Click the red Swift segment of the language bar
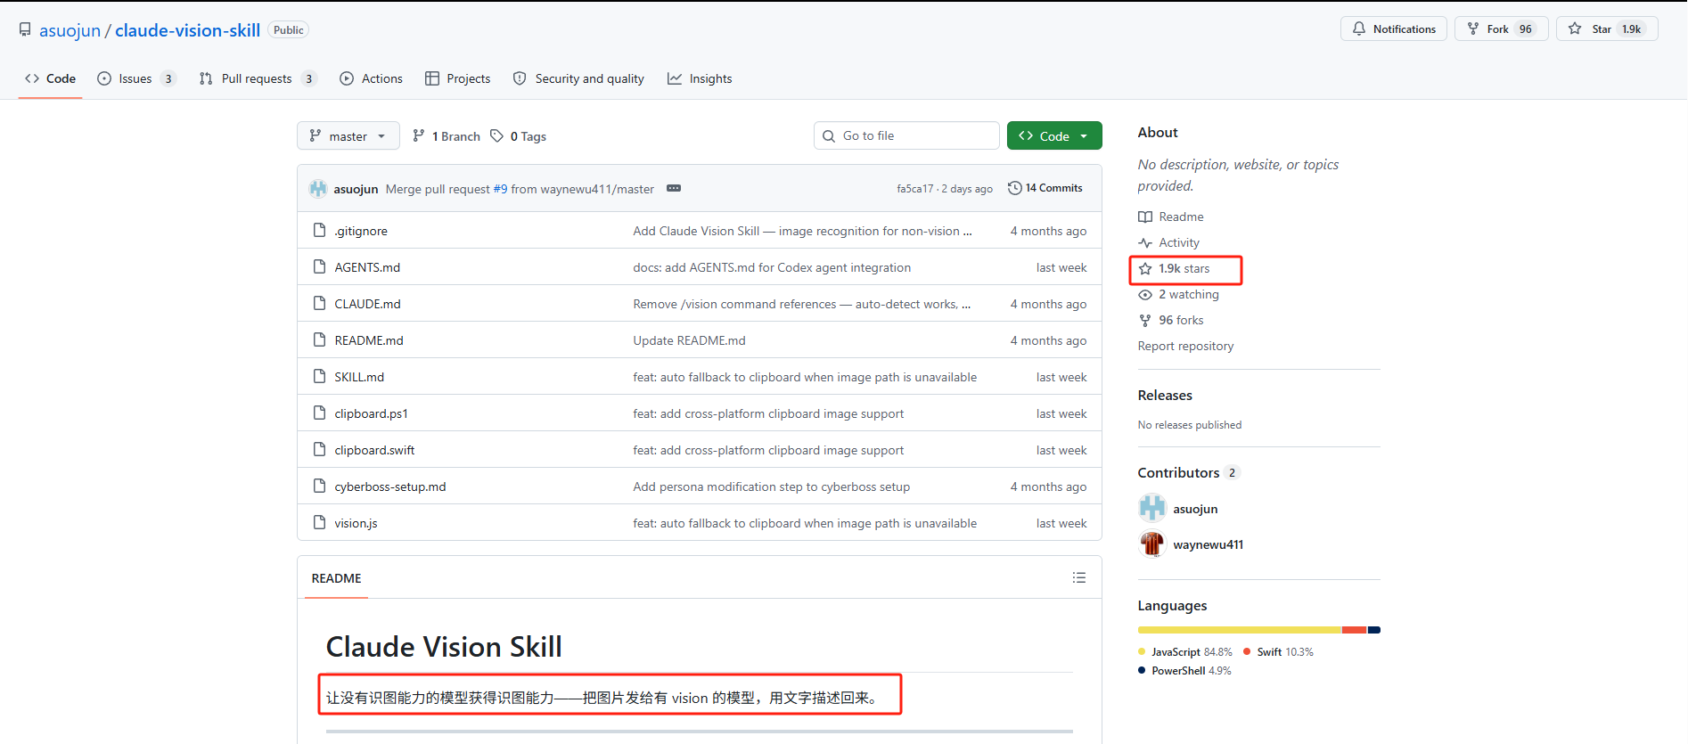This screenshot has width=1688, height=744. click(1355, 630)
